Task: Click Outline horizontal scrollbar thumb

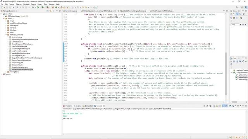Action: coord(234,102)
